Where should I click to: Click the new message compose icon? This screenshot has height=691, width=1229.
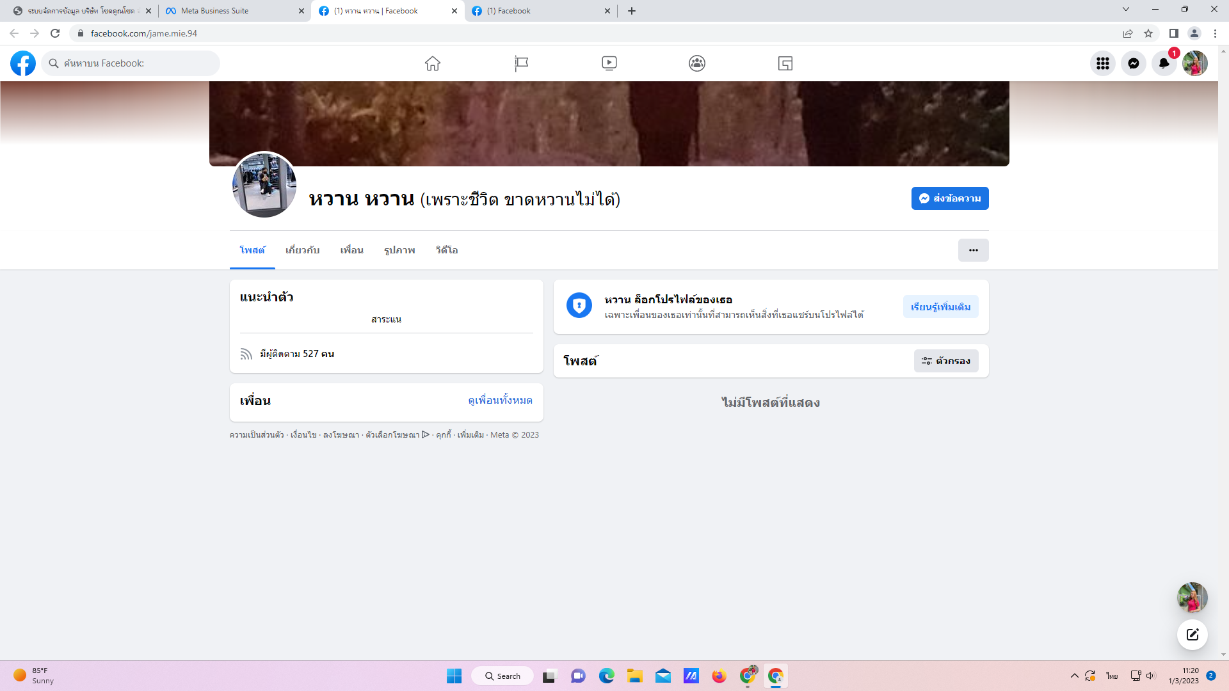[x=1192, y=635]
